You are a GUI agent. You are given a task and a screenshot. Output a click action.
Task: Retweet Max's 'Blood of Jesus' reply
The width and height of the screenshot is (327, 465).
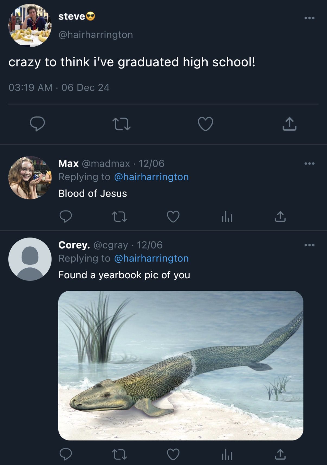[119, 217]
